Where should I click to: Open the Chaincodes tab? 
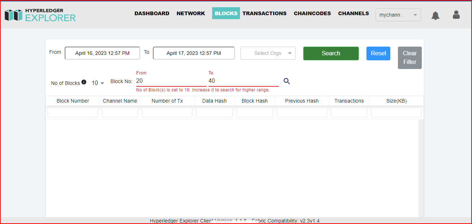click(x=312, y=13)
